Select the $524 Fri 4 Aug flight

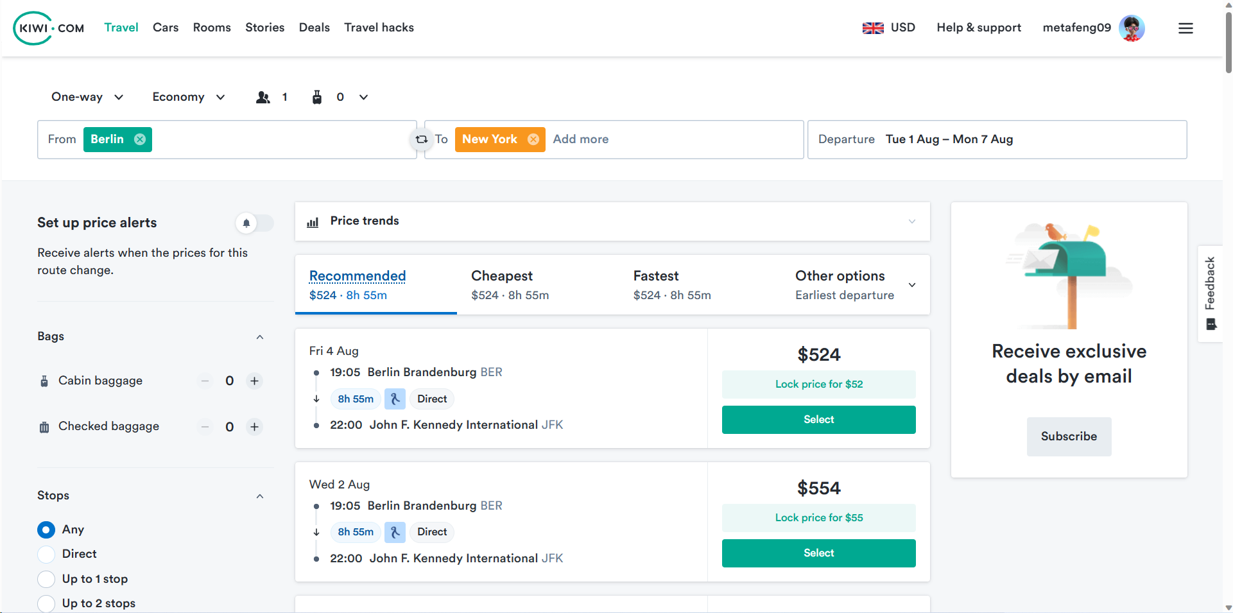tap(819, 420)
